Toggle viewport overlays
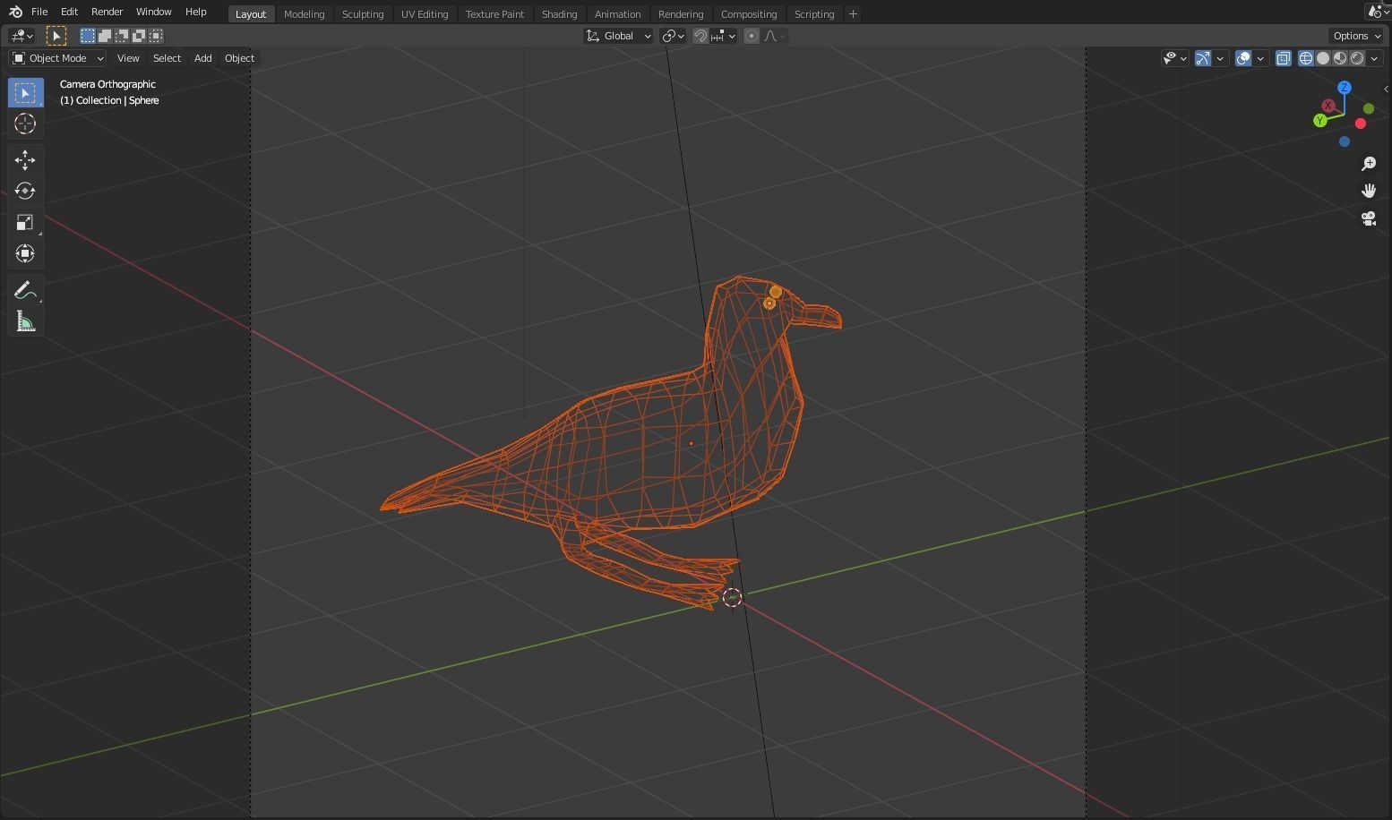The image size is (1392, 820). (1243, 58)
